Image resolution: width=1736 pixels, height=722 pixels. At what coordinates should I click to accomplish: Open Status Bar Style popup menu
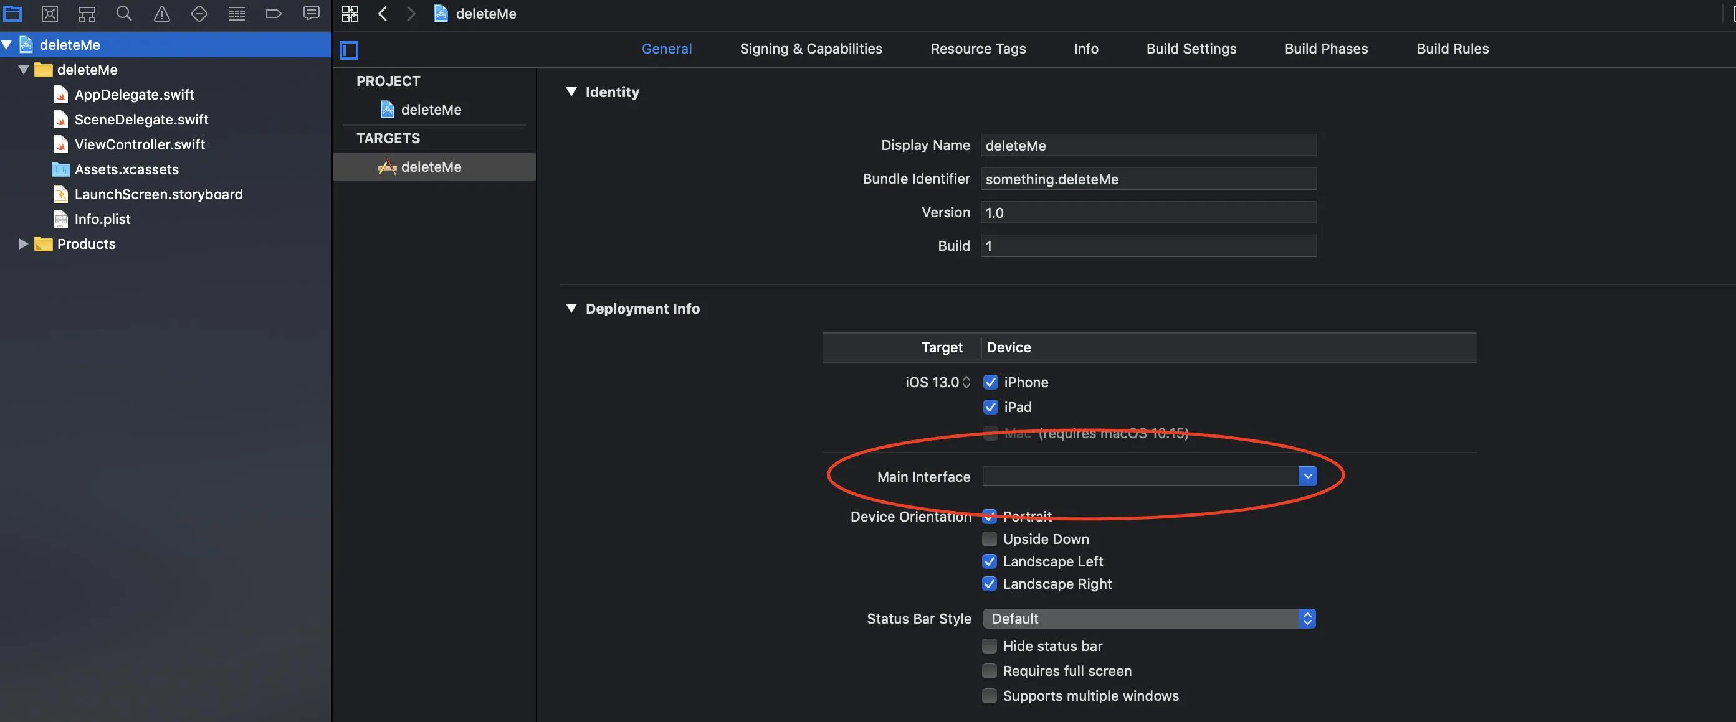[x=1148, y=619]
